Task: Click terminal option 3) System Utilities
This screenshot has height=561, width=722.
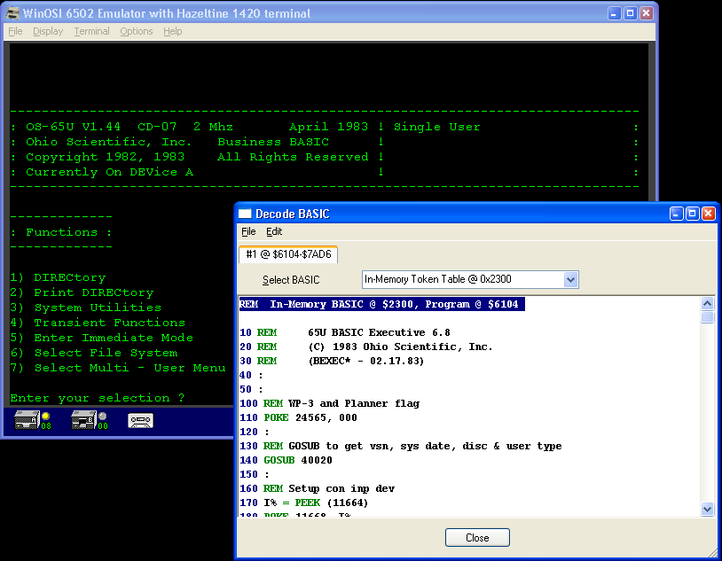Action: pyautogui.click(x=86, y=308)
